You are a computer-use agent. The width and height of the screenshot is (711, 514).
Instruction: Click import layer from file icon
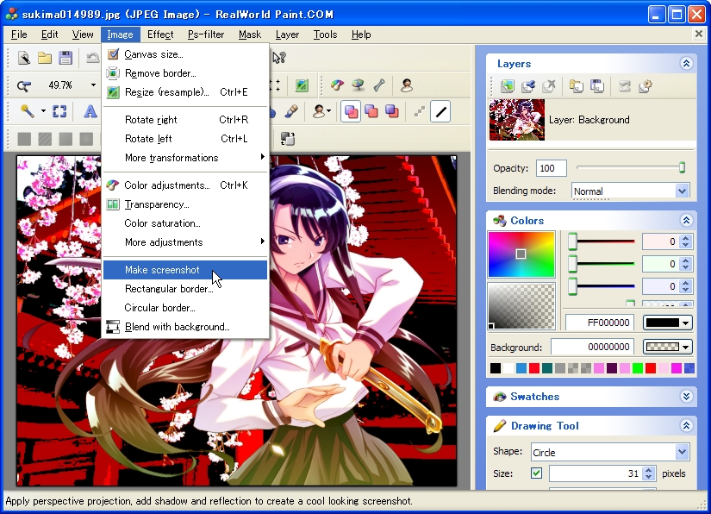577,85
